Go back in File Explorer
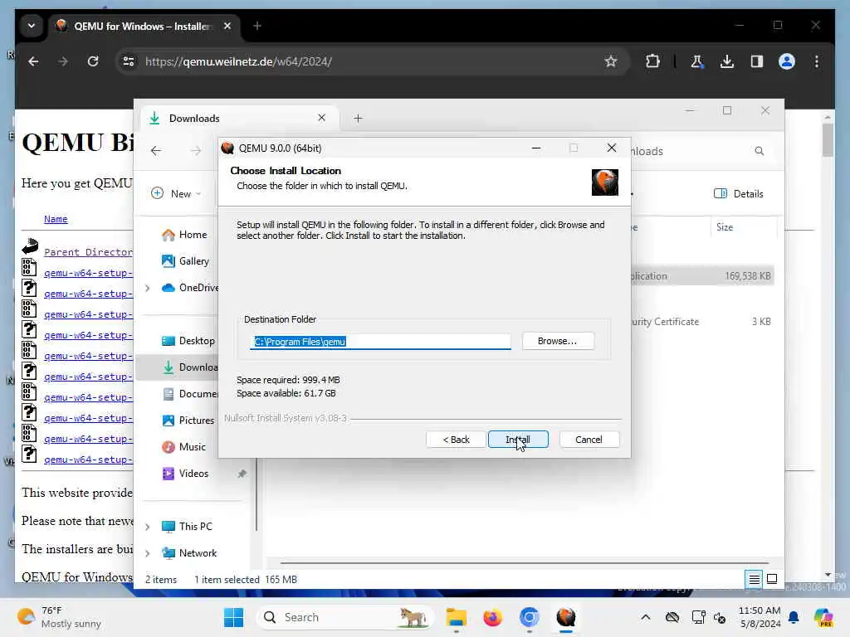850x637 pixels. pyautogui.click(x=156, y=151)
